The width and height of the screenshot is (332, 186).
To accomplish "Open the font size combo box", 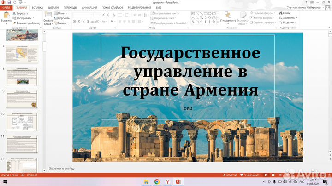I will (97, 15).
